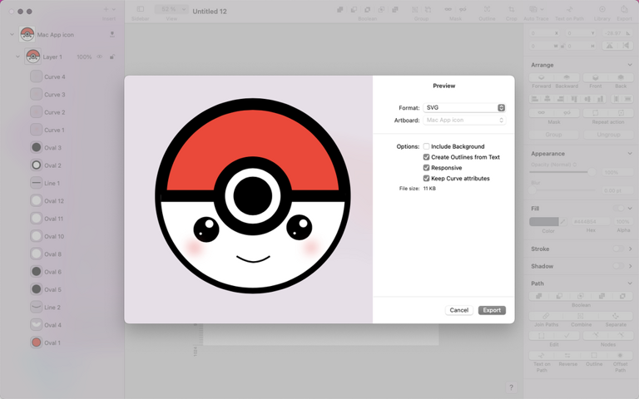Select the Curve 4 layer
Viewport: 639px width, 399px height.
pyautogui.click(x=55, y=76)
